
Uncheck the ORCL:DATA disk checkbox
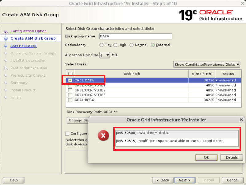pos(70,80)
